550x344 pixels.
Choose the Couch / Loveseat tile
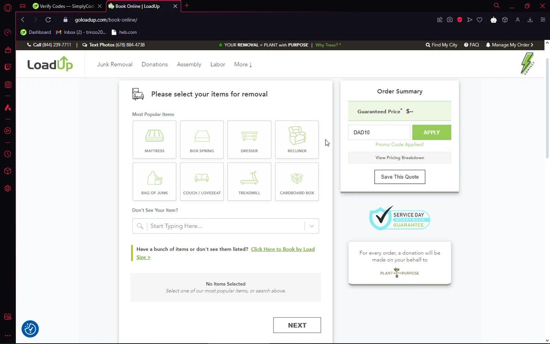tap(202, 182)
